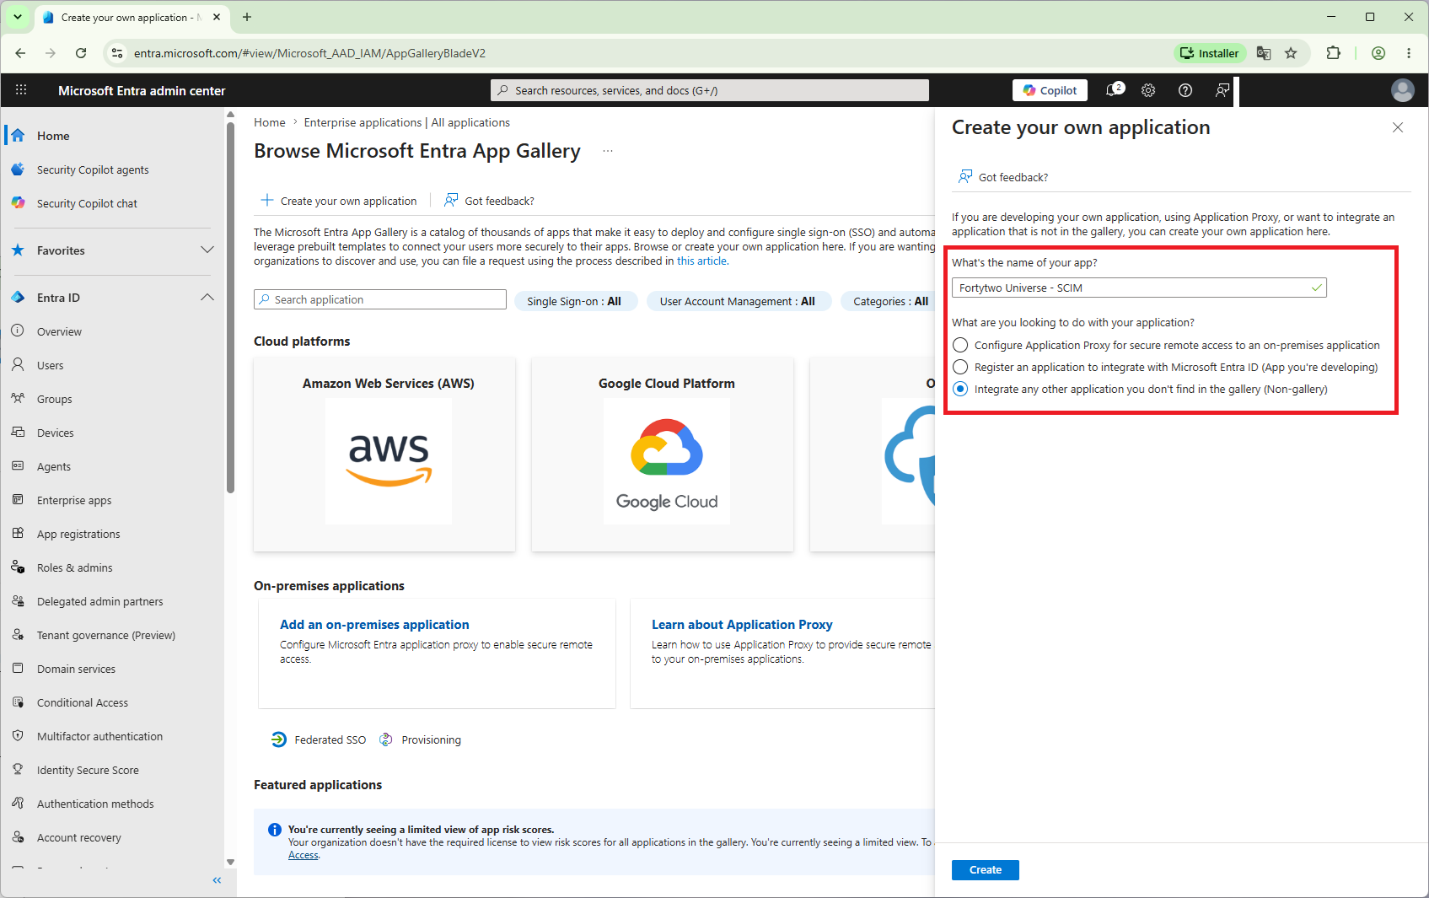
Task: Open the Google Cloud Platform card
Action: click(663, 454)
